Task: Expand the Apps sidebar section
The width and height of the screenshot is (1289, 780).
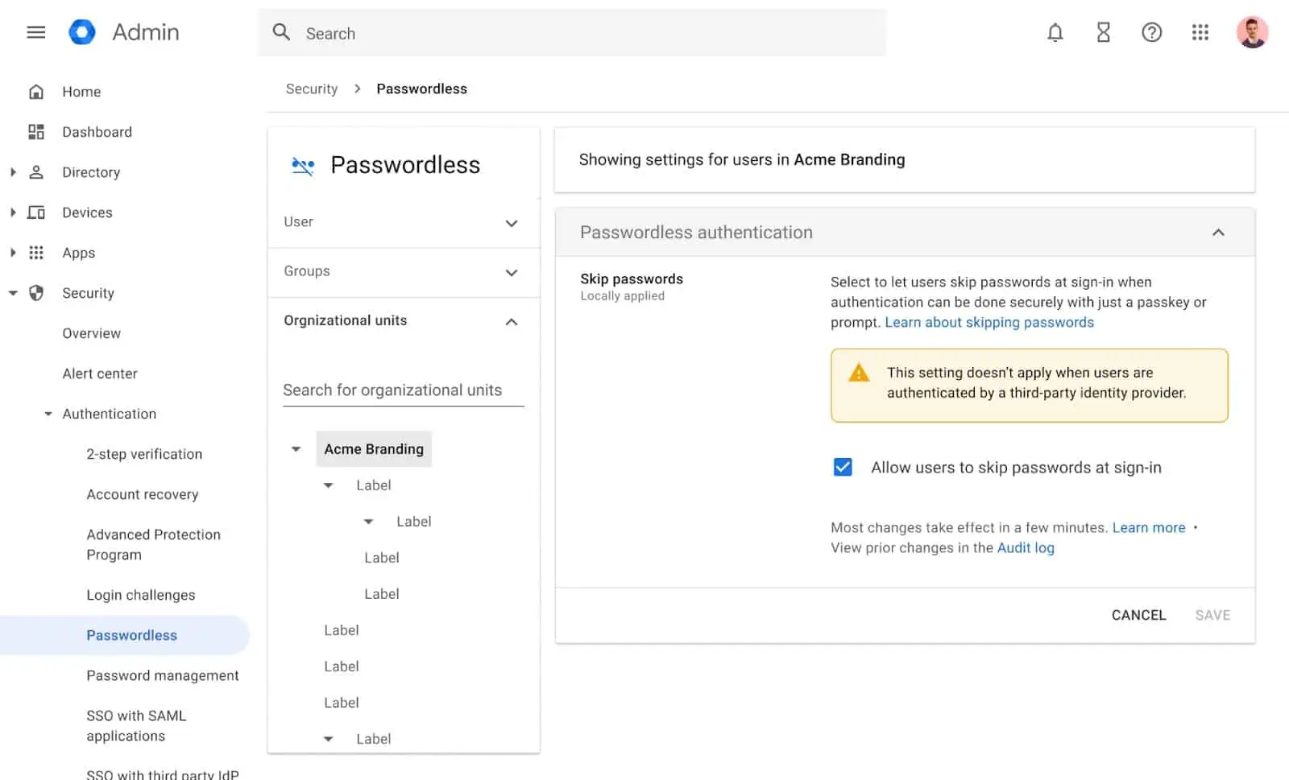Action: click(13, 253)
